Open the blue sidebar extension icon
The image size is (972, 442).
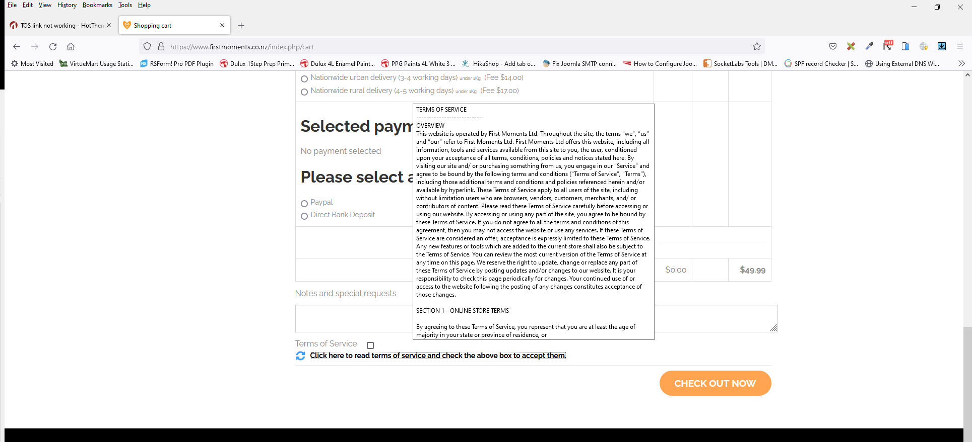coord(905,46)
